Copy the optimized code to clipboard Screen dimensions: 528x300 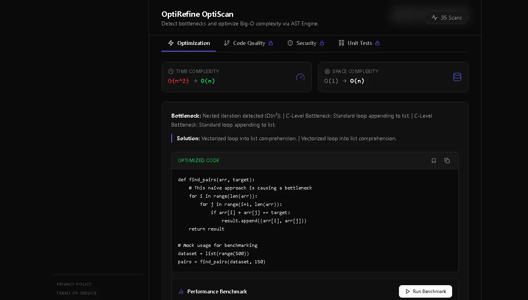pos(447,161)
